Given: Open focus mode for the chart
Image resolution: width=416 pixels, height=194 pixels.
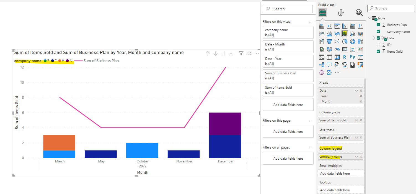Looking at the screenshot, I should [x=249, y=53].
